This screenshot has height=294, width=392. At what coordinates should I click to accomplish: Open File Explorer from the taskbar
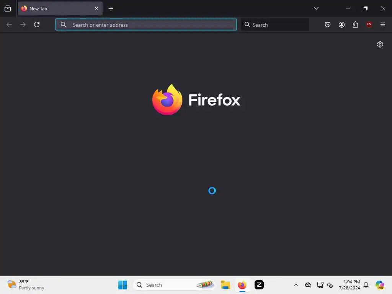pos(225,285)
